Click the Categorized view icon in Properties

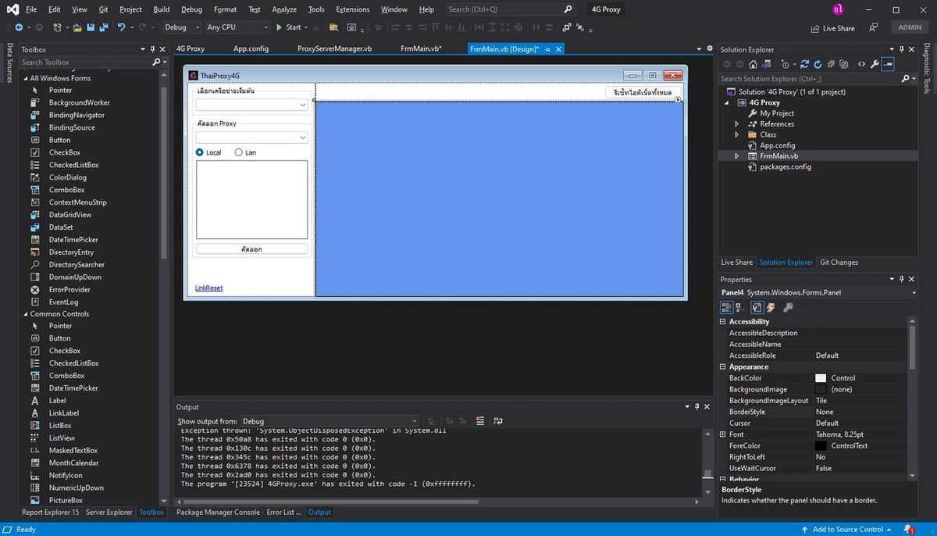tap(725, 308)
